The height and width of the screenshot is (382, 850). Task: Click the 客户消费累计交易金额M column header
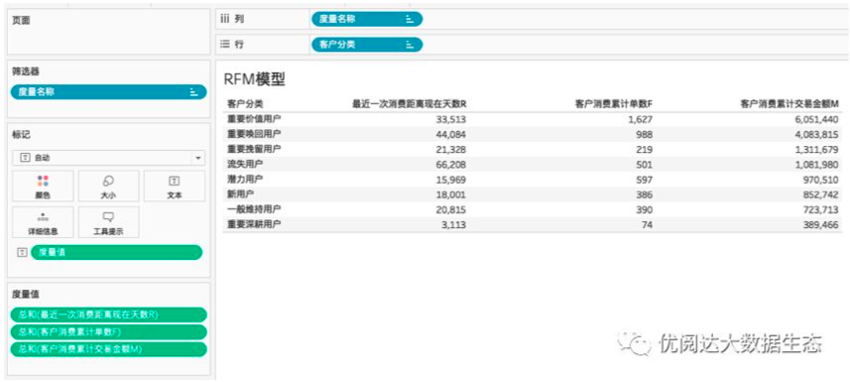click(789, 104)
